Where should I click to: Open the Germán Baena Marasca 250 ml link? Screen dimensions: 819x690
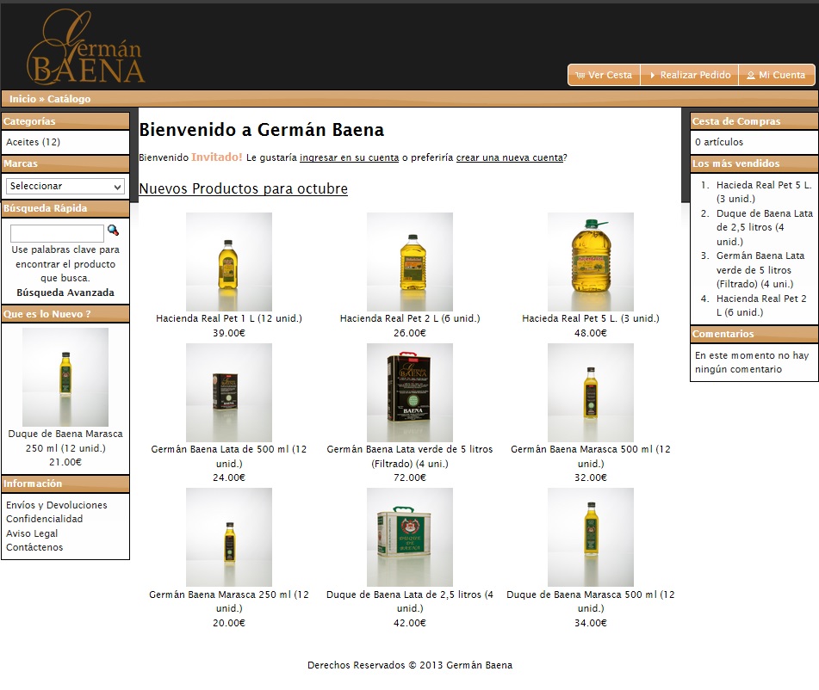coord(229,601)
